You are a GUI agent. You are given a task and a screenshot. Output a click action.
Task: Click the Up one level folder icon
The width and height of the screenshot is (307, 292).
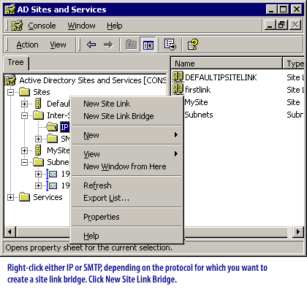[x=131, y=45]
